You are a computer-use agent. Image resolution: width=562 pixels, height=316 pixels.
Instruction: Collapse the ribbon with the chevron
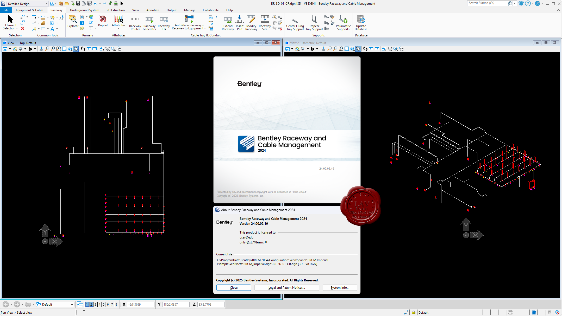558,10
